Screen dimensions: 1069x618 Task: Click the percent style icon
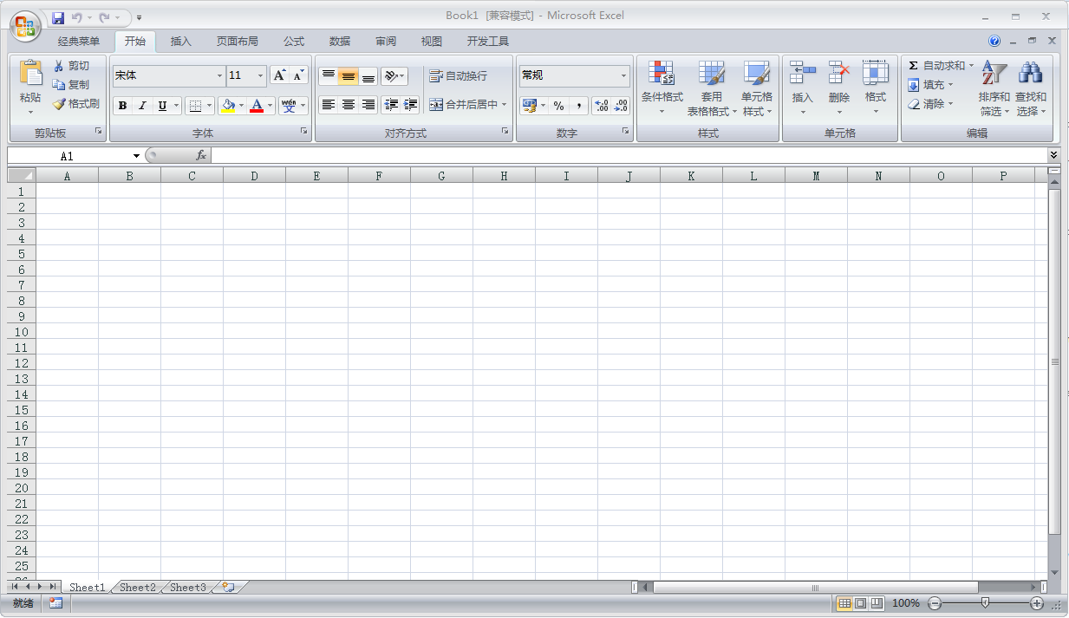(558, 106)
